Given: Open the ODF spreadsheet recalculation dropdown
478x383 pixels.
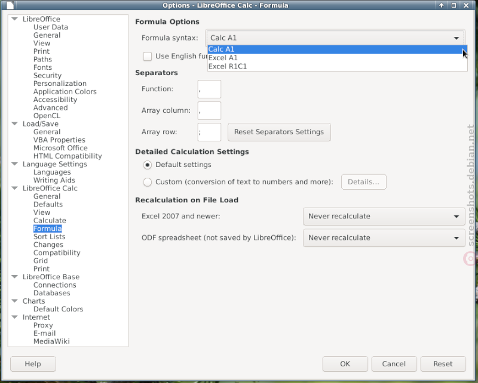Looking at the screenshot, I should tap(384, 238).
